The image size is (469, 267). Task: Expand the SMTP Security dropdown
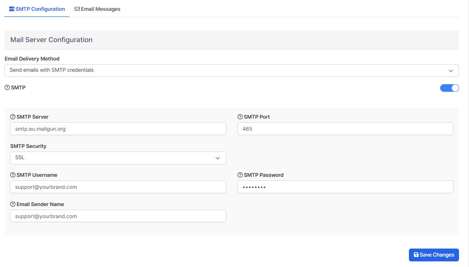(x=118, y=158)
